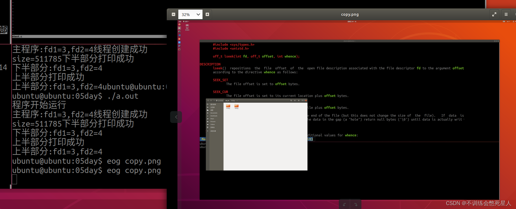
Task: Click the displayed copy.png image in viewer
Action: click(x=347, y=114)
